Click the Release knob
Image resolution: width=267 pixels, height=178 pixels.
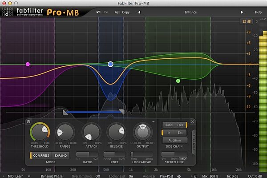pos(116,132)
